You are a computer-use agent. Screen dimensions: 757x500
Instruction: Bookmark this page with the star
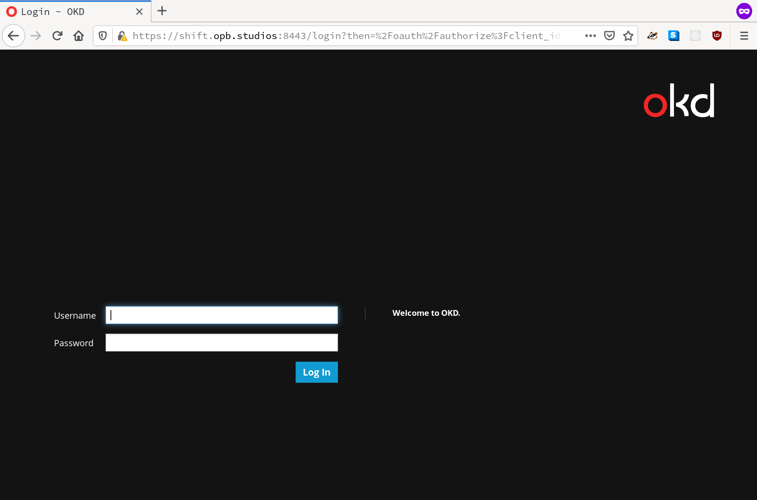click(628, 36)
